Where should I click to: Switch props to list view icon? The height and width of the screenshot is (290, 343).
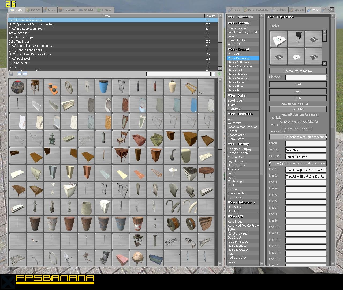(x=20, y=74)
